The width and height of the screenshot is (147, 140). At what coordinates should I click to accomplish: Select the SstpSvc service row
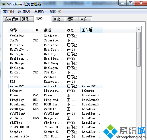pyautogui.click(x=56, y=132)
